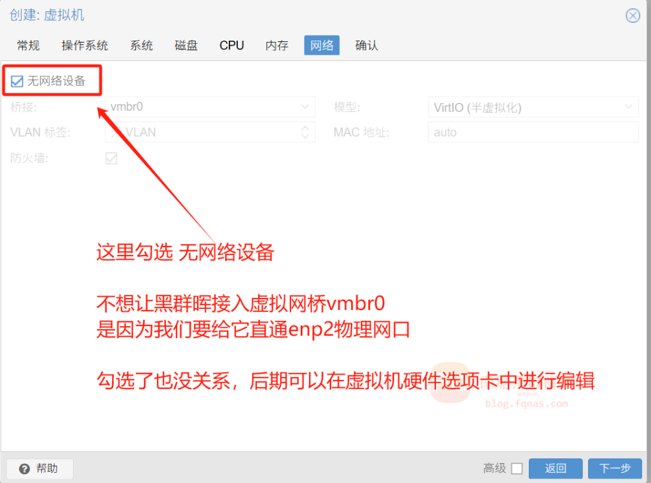
Task: Click the MAC 地址 input field
Action: click(x=533, y=132)
